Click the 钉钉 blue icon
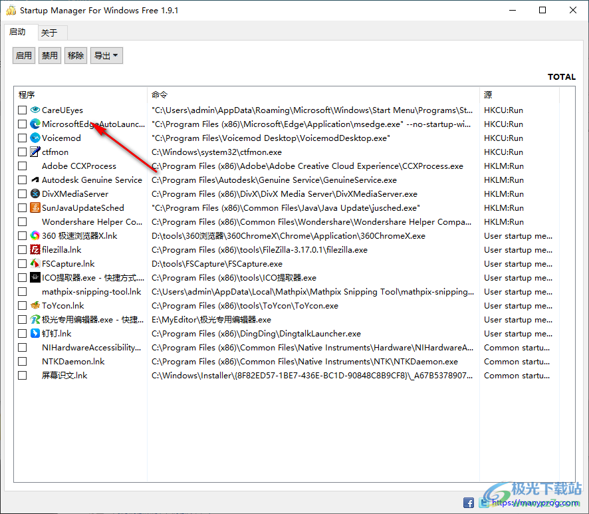Image resolution: width=589 pixels, height=514 pixels. pos(35,333)
